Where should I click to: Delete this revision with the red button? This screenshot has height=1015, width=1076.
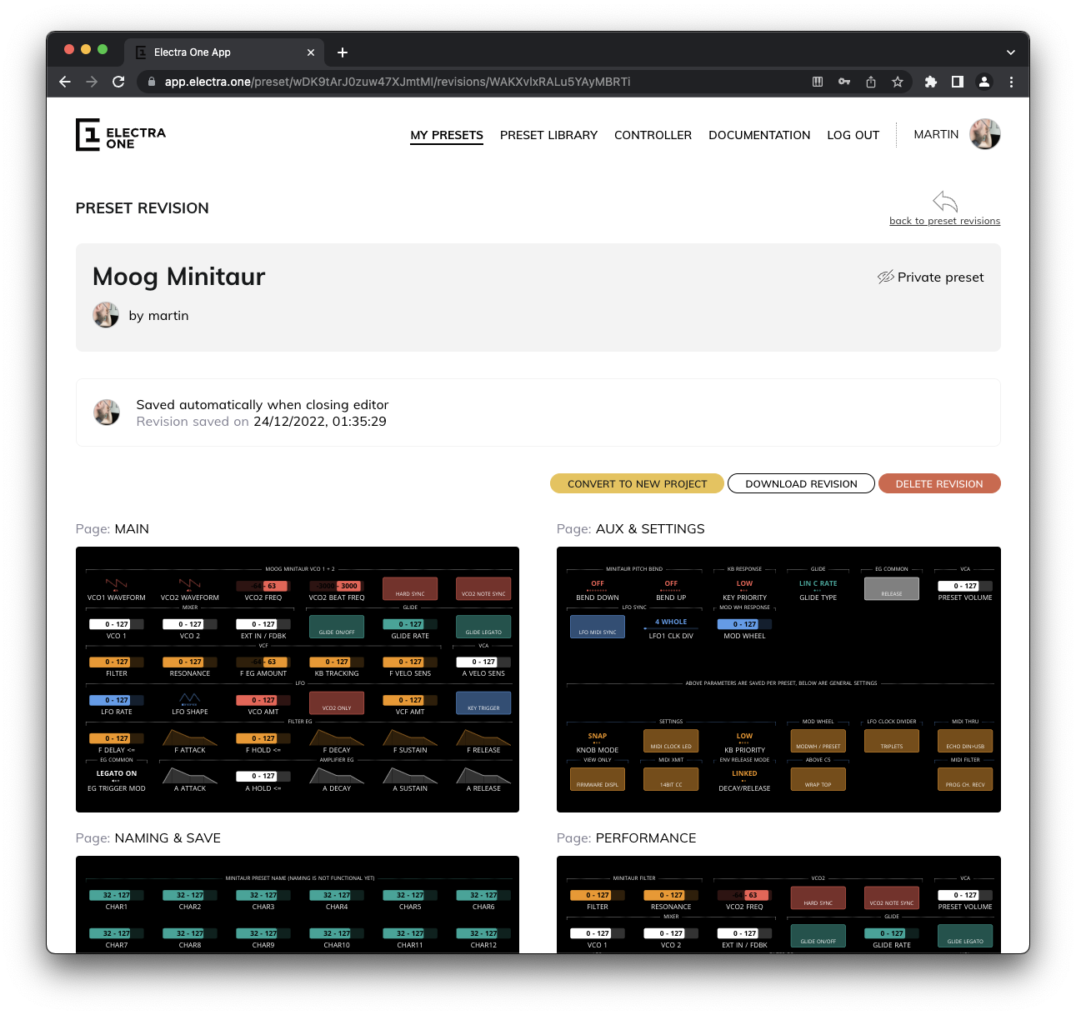(x=938, y=484)
